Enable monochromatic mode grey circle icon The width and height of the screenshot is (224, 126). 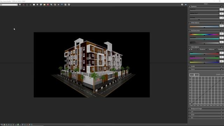point(37,5)
